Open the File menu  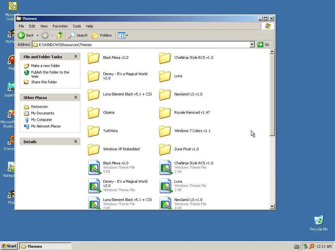(21, 26)
